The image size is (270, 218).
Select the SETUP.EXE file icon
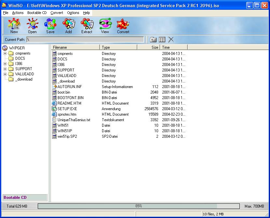tap(54, 109)
